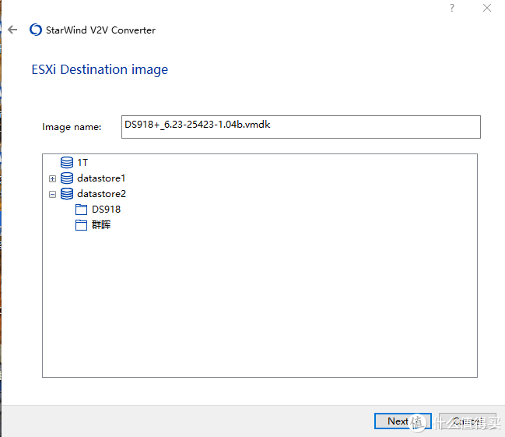Go back with the left arrow icon
Viewport: 505px width, 437px height.
click(12, 30)
